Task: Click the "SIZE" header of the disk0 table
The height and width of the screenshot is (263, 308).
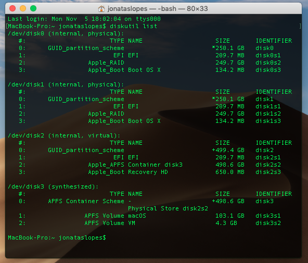Action: 223,41
